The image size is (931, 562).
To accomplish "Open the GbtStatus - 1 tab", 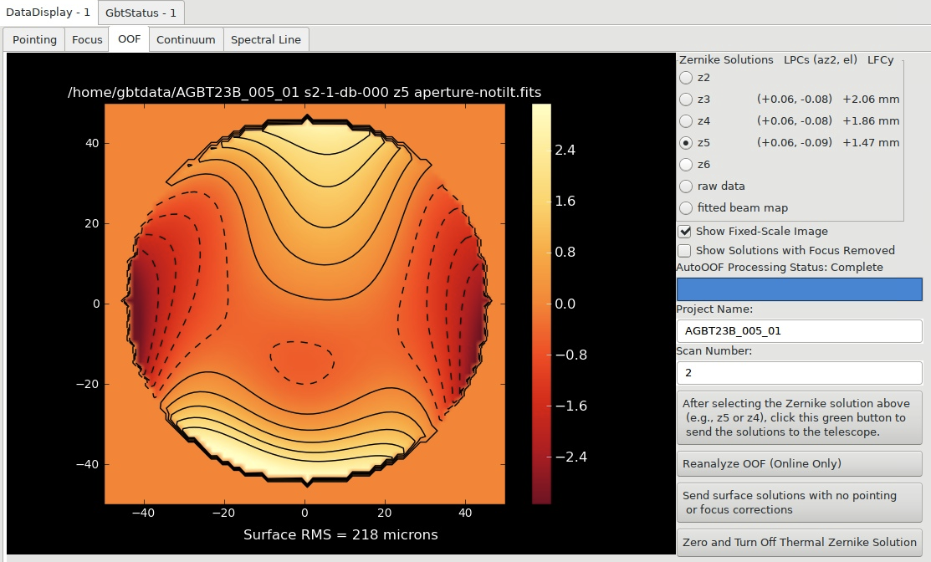I will 141,13.
